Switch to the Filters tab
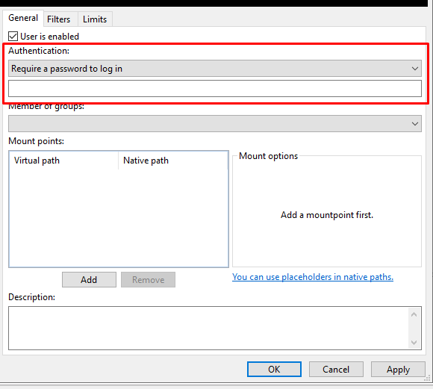 pos(58,19)
